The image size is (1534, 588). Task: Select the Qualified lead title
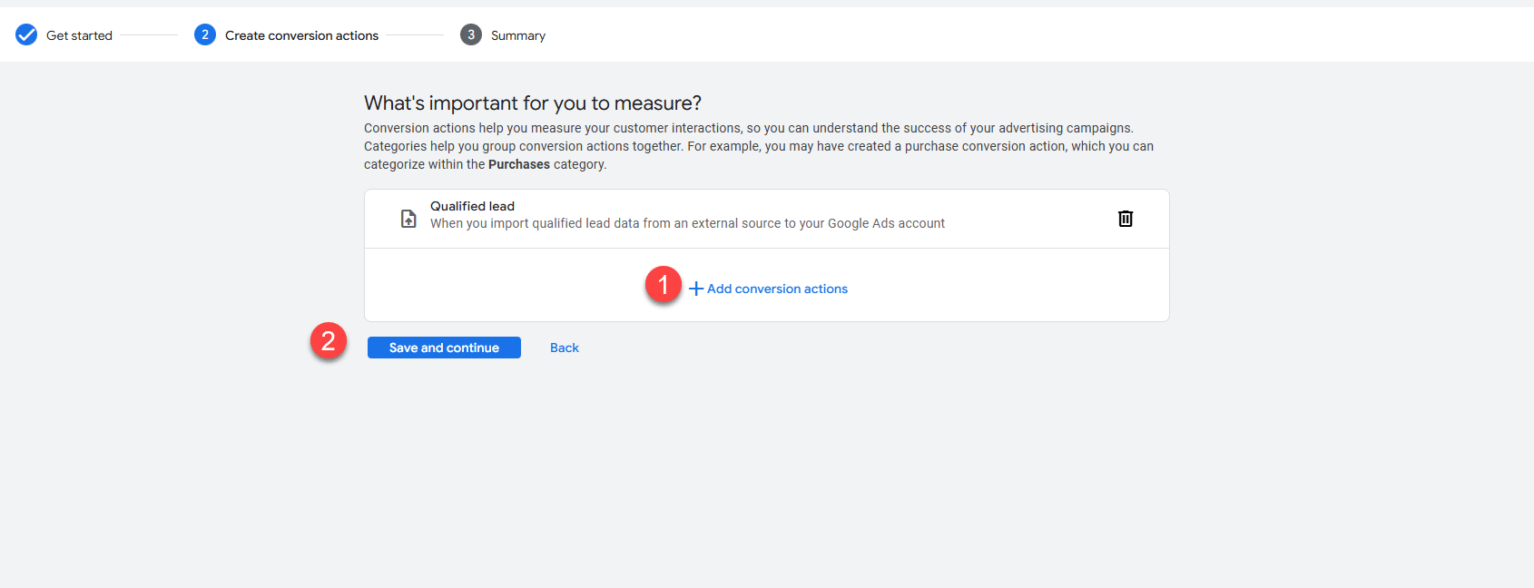click(x=472, y=206)
